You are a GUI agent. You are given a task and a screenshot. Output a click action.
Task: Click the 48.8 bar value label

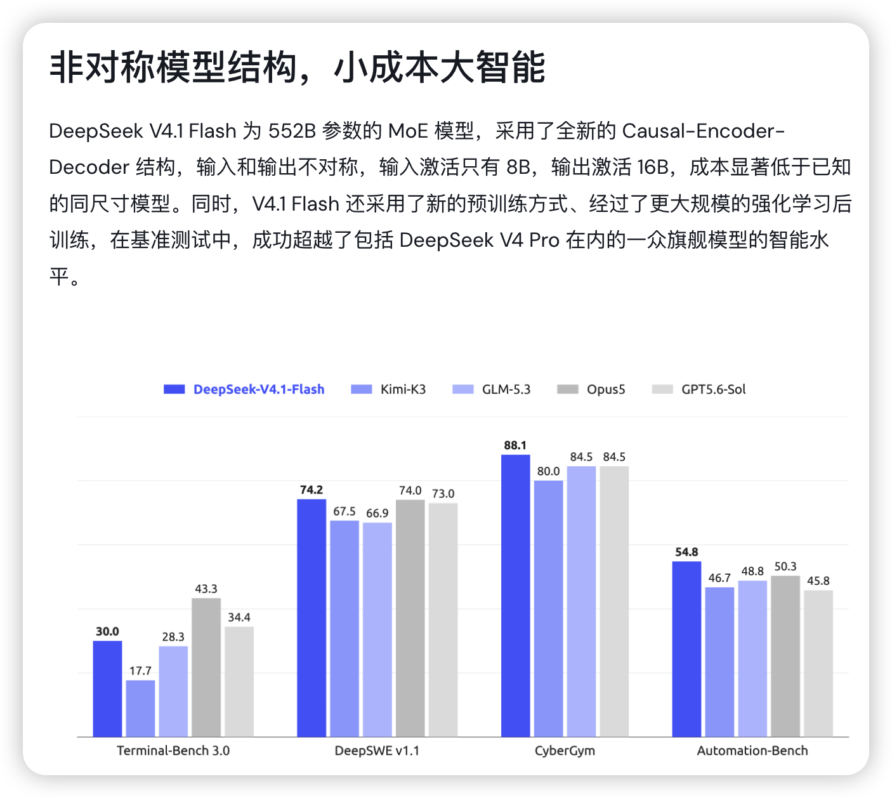752,571
